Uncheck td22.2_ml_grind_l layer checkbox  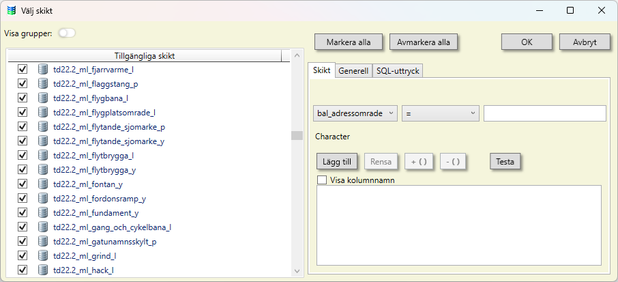[23, 256]
